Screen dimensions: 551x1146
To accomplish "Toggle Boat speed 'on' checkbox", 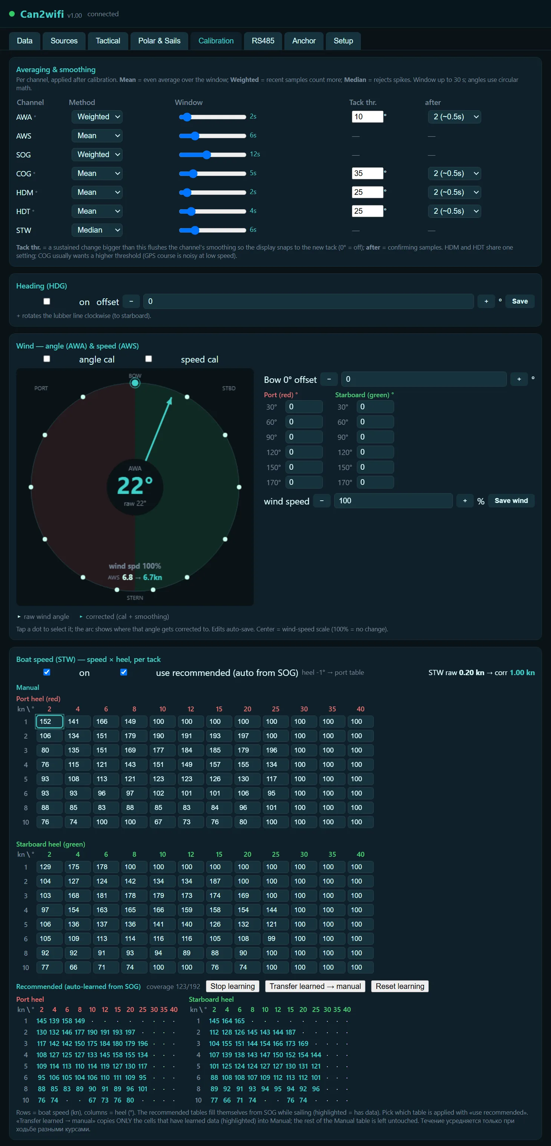I will (47, 672).
